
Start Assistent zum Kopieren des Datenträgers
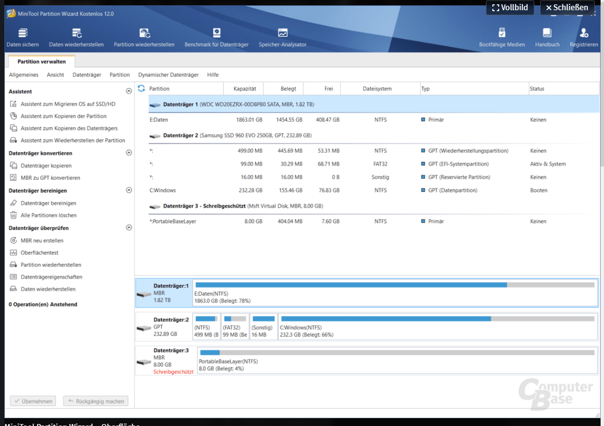pyautogui.click(x=63, y=129)
